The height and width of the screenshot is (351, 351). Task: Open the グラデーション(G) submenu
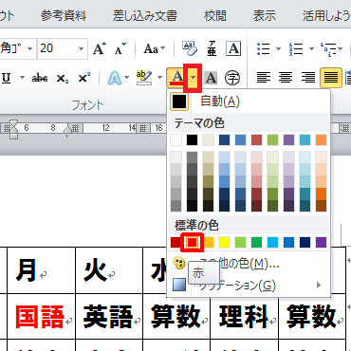249,286
